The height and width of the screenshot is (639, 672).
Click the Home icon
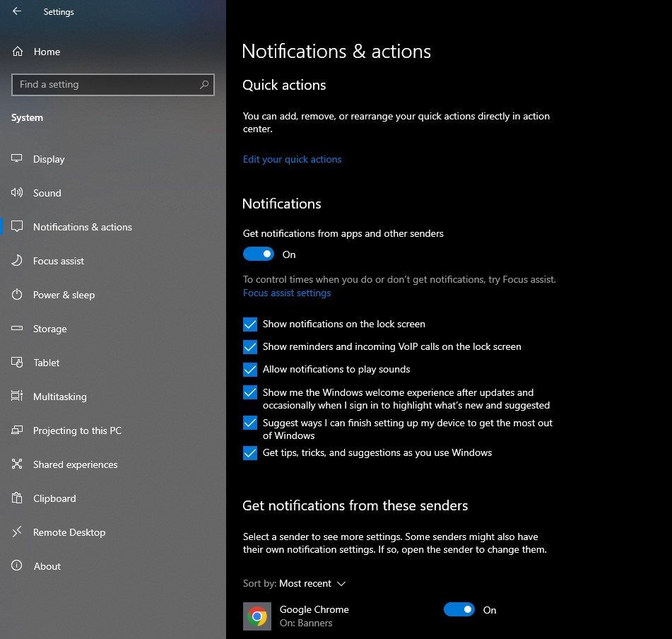tap(16, 51)
